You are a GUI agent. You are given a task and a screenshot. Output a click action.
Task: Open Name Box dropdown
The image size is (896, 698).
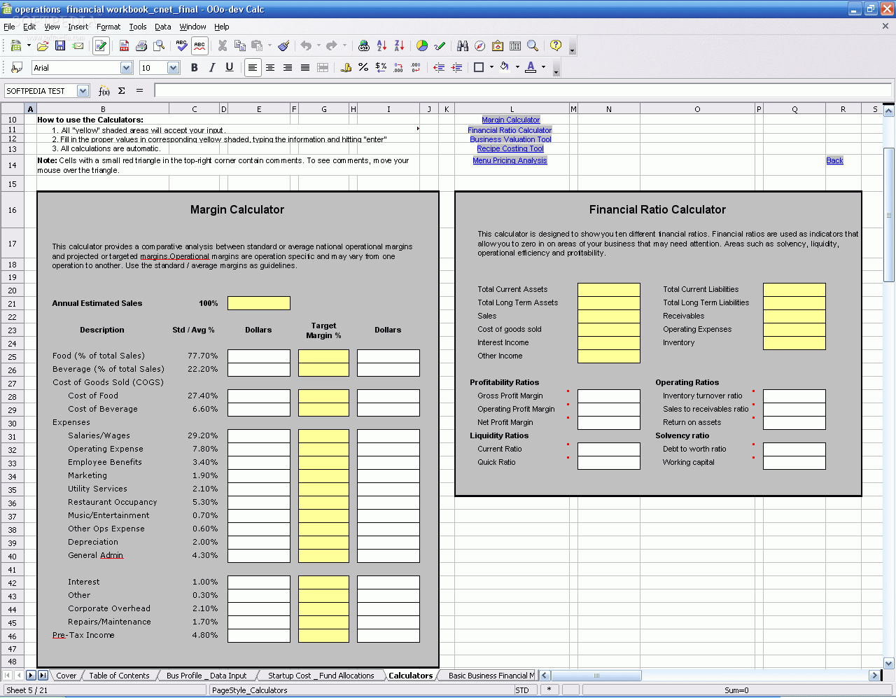click(83, 91)
